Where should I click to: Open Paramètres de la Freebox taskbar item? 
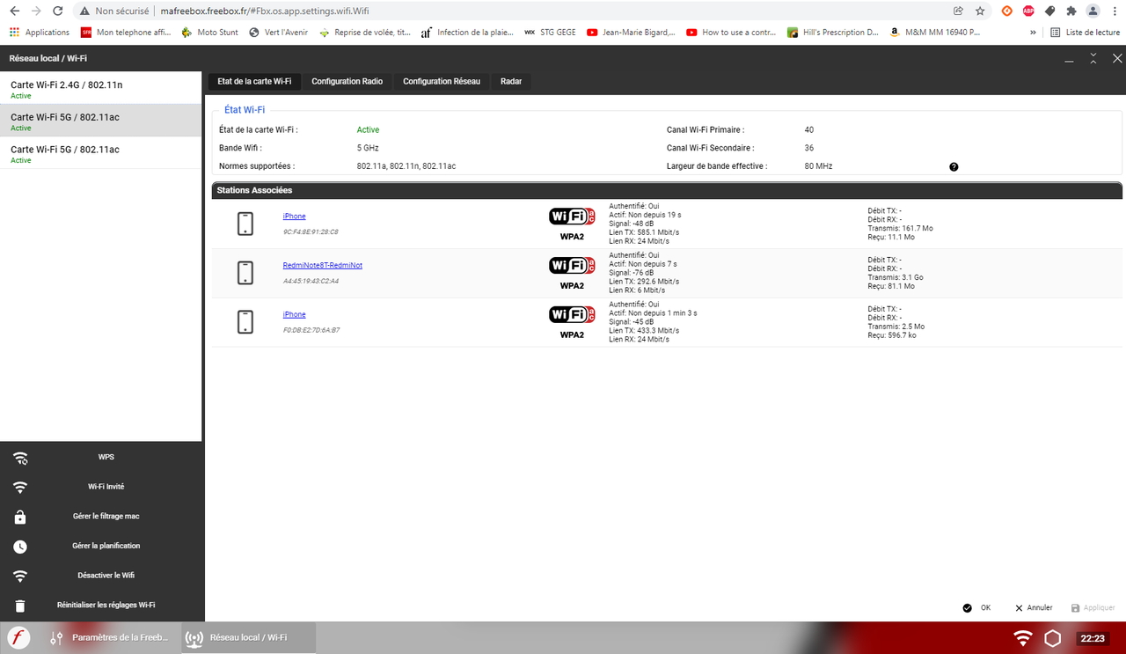pyautogui.click(x=110, y=637)
